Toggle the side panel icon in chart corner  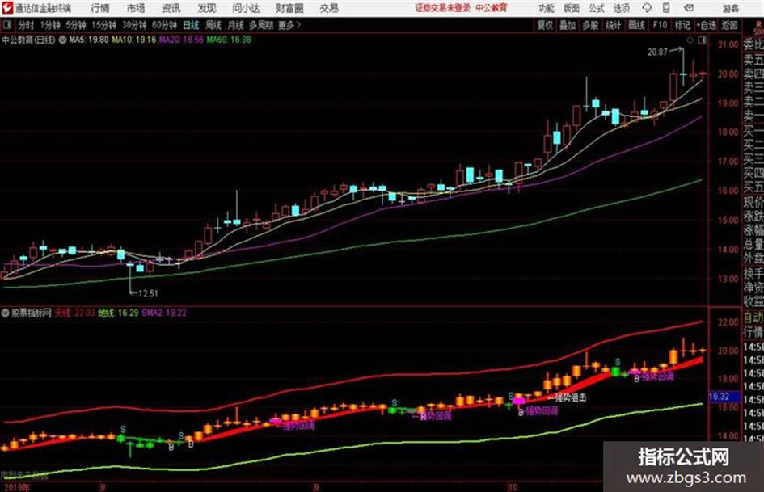click(702, 40)
